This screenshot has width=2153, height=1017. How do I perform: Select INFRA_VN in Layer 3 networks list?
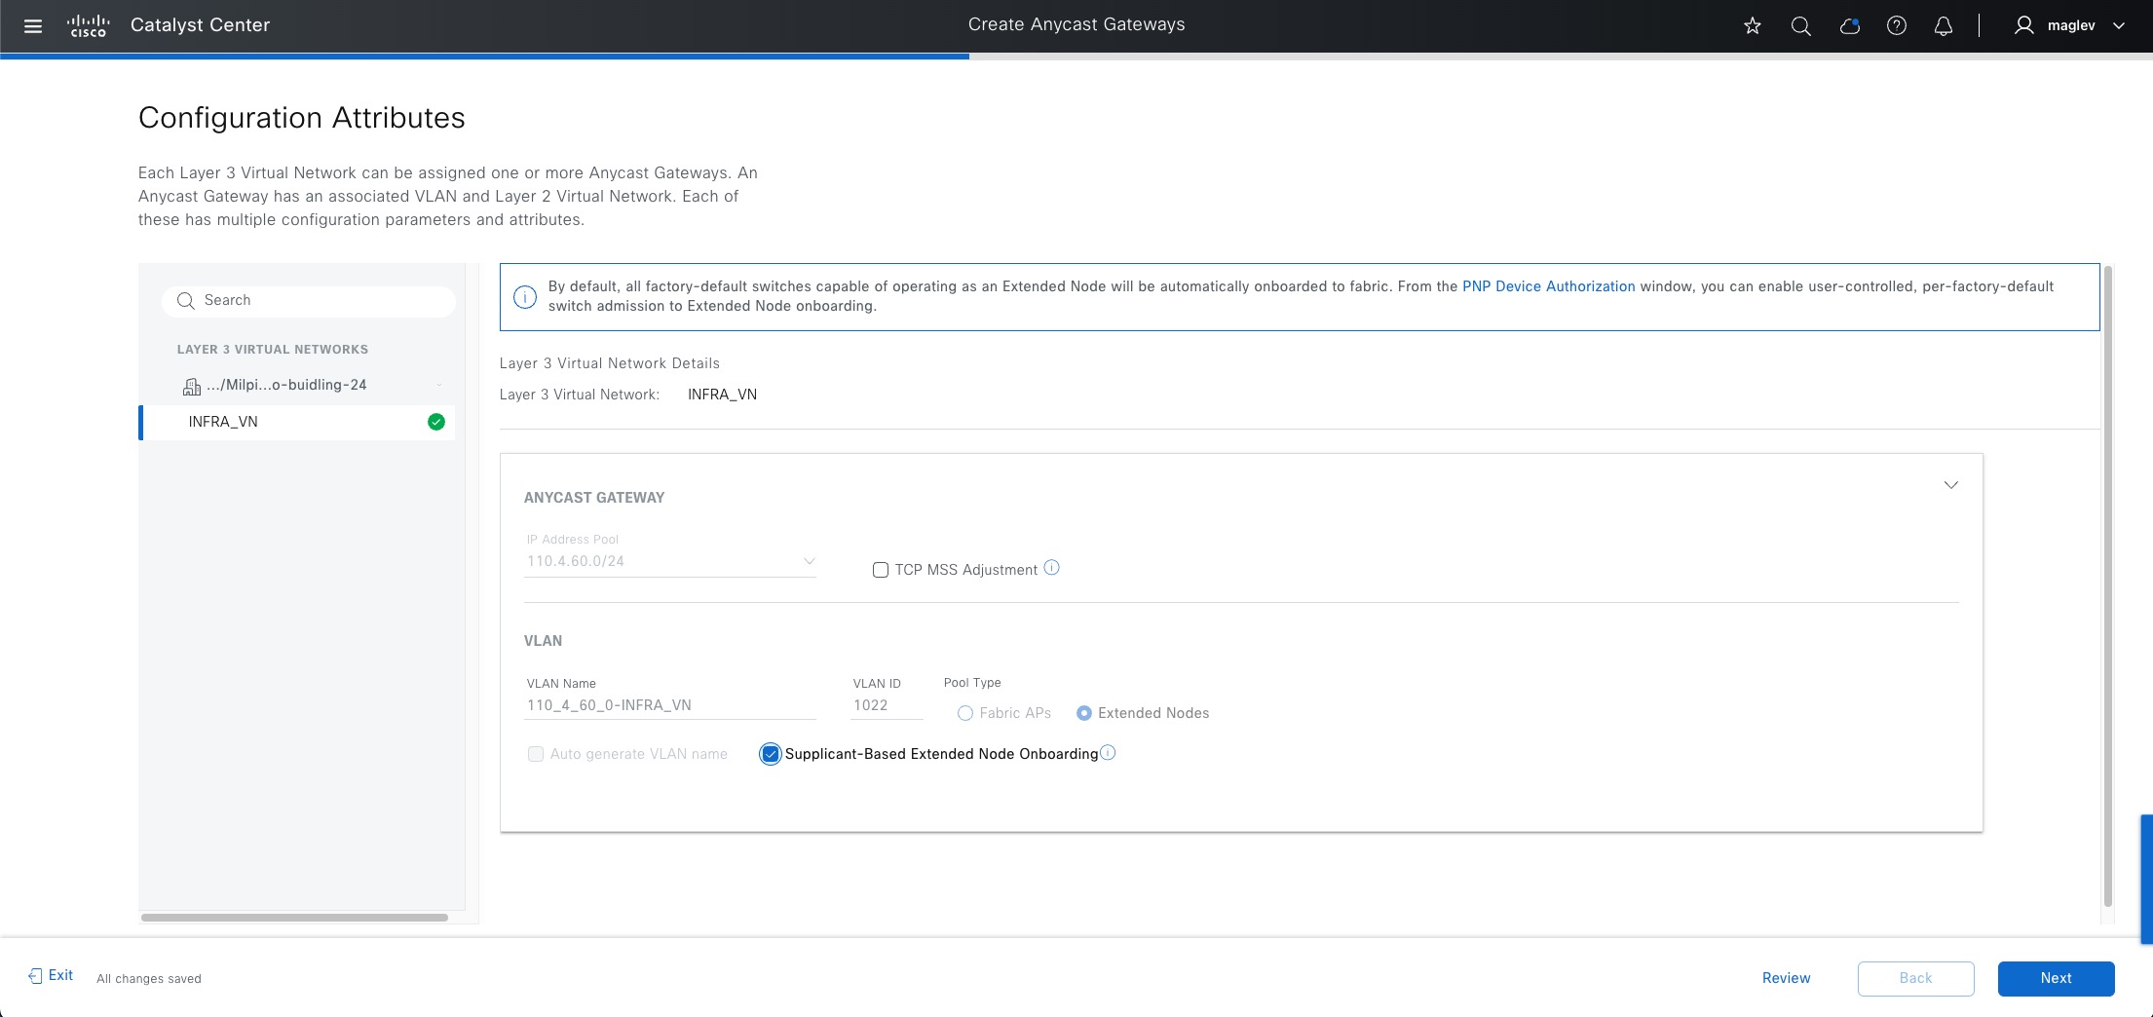(x=224, y=422)
